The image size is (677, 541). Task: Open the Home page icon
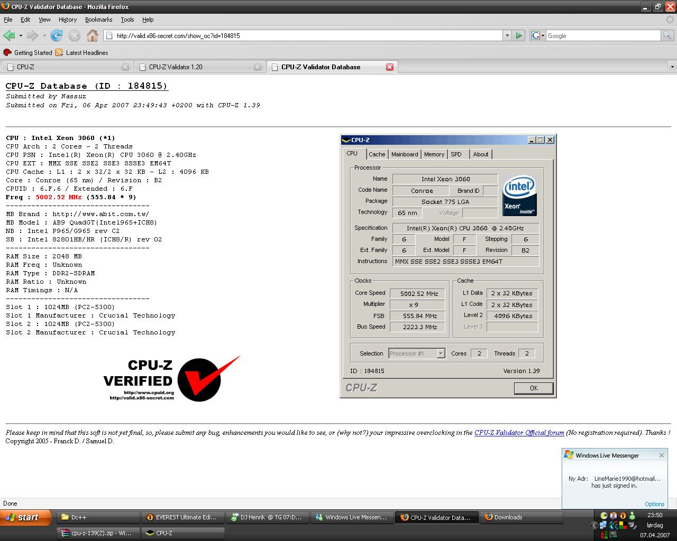(93, 35)
